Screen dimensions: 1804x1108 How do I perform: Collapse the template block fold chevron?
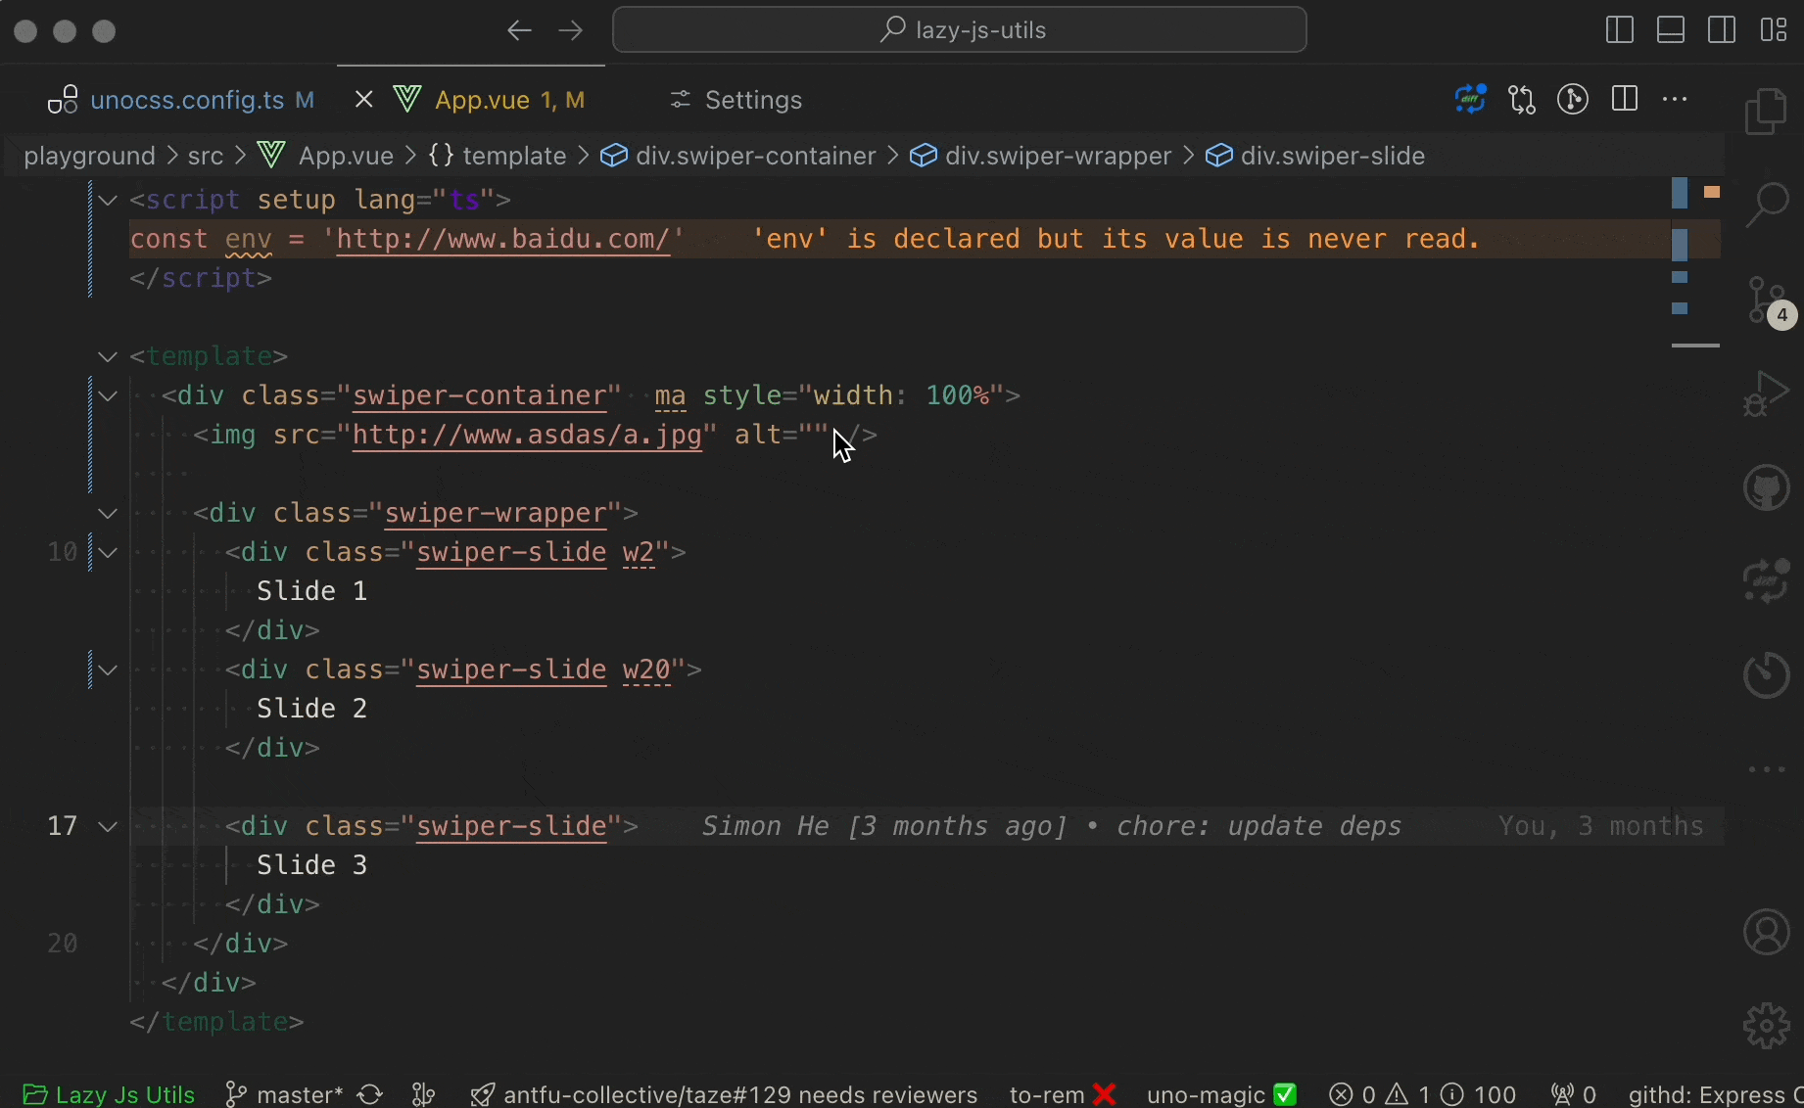coord(108,356)
